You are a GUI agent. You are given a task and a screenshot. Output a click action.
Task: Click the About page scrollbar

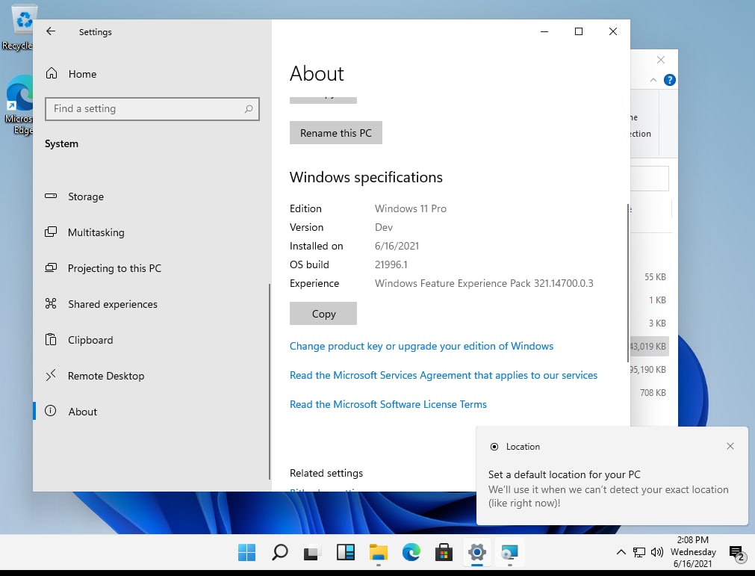[628, 283]
